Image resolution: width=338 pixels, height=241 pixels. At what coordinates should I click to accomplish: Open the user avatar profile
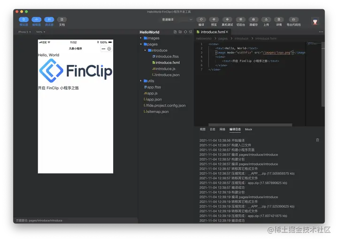coord(315,22)
